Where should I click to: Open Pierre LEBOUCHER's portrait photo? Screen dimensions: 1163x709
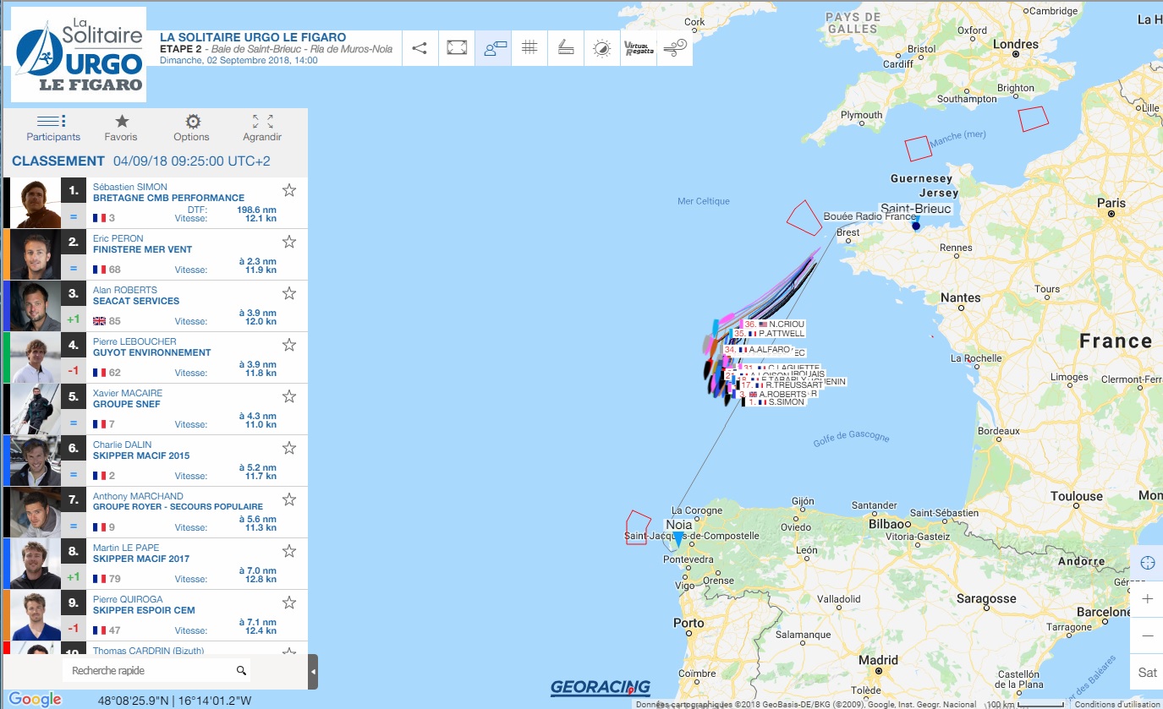coord(36,357)
